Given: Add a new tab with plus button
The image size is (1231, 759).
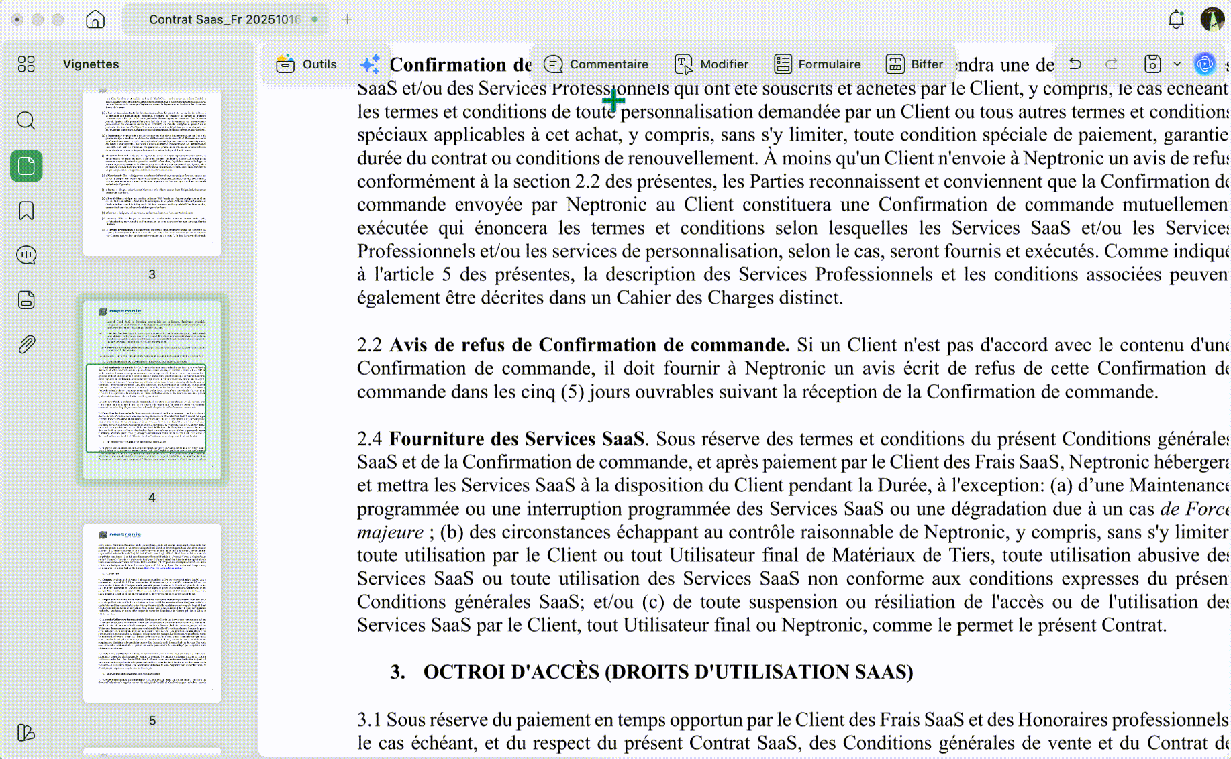Looking at the screenshot, I should click(347, 19).
